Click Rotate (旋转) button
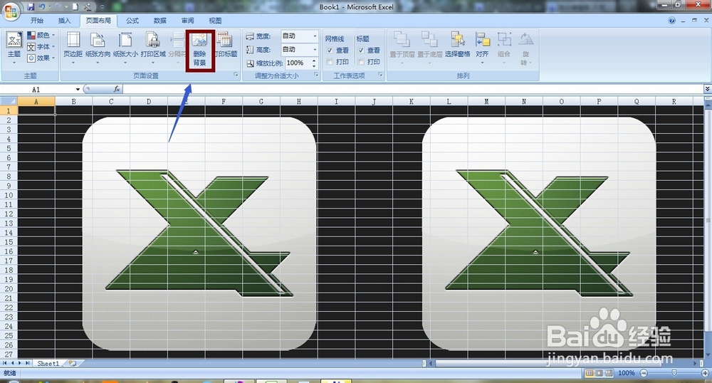This screenshot has height=383, width=712. 526,49
